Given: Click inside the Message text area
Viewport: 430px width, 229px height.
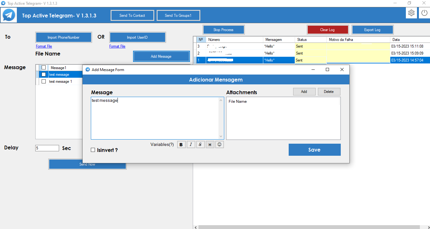Looking at the screenshot, I should tap(155, 118).
